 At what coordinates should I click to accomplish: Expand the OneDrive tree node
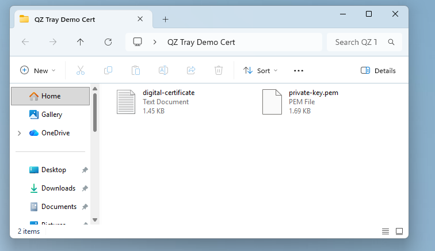click(x=19, y=134)
